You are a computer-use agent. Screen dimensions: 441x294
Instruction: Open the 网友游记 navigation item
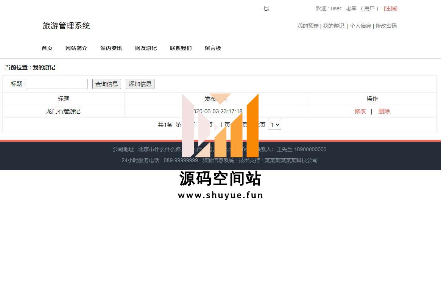(x=146, y=48)
